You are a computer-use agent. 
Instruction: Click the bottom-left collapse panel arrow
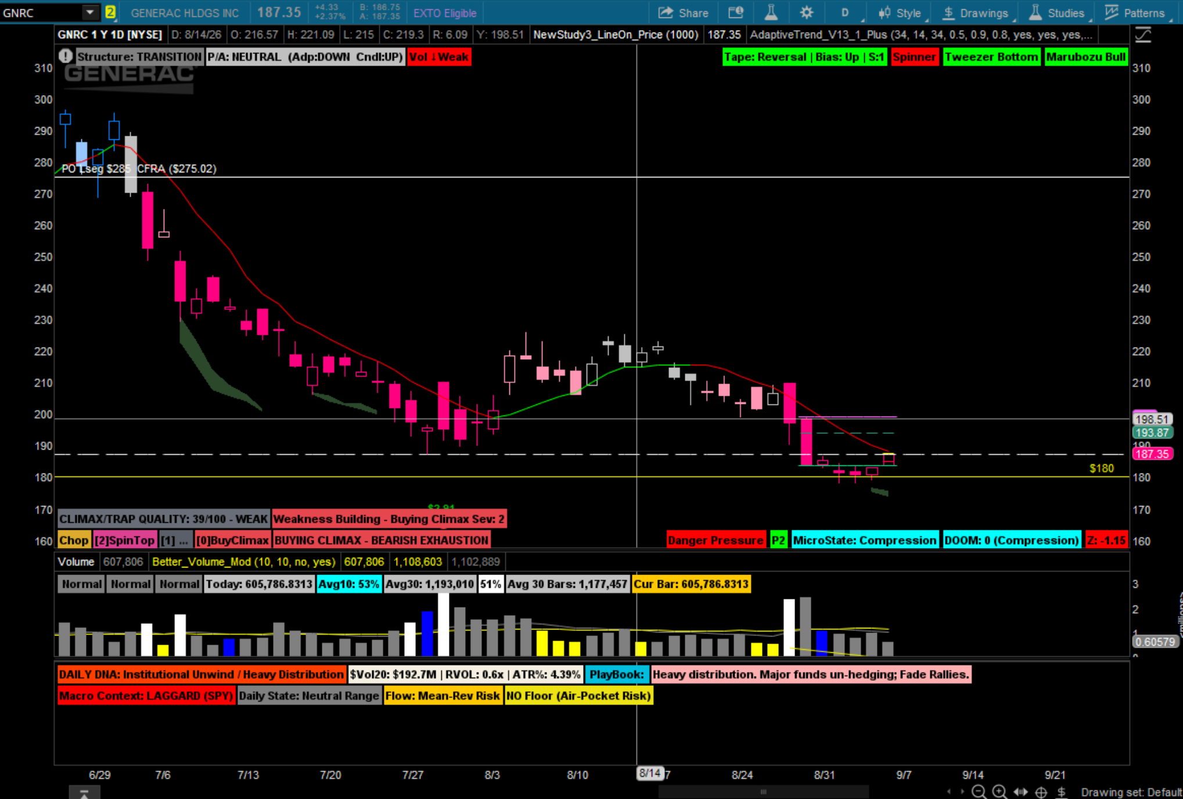click(x=84, y=793)
